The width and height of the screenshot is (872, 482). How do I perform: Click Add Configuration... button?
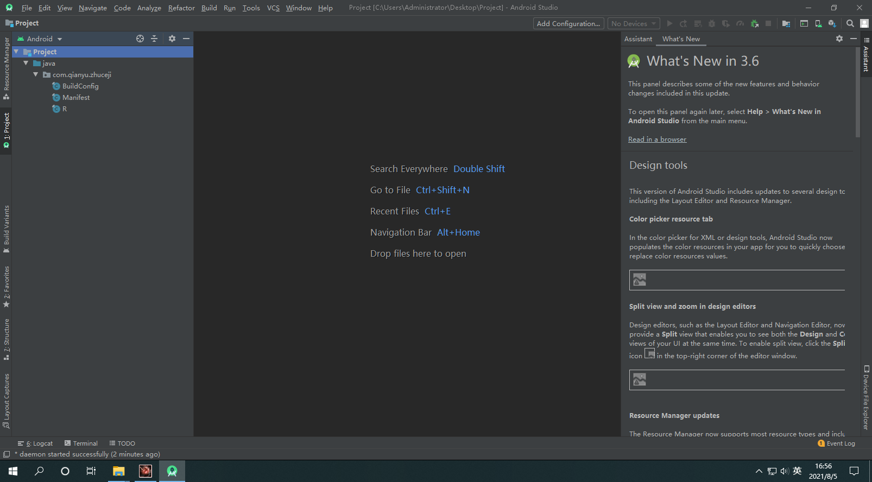568,23
